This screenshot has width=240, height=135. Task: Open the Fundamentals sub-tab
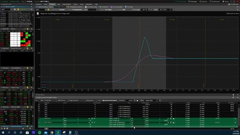click(117, 7)
